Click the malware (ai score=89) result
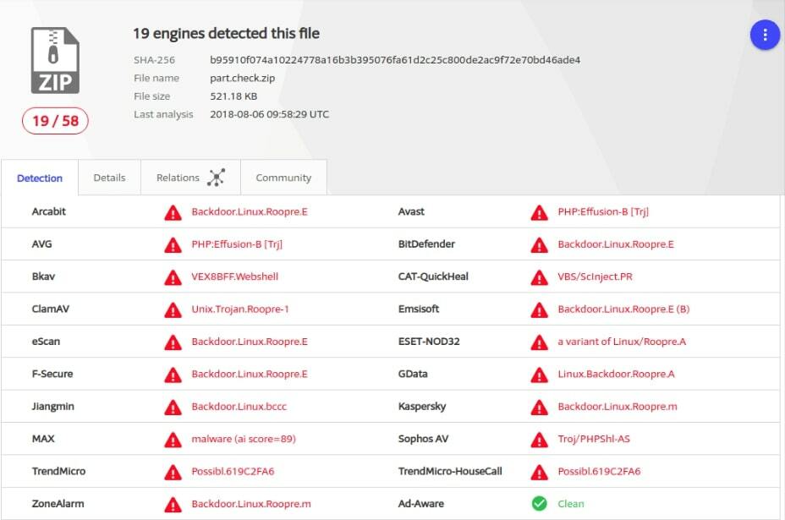This screenshot has width=785, height=520. pos(244,439)
